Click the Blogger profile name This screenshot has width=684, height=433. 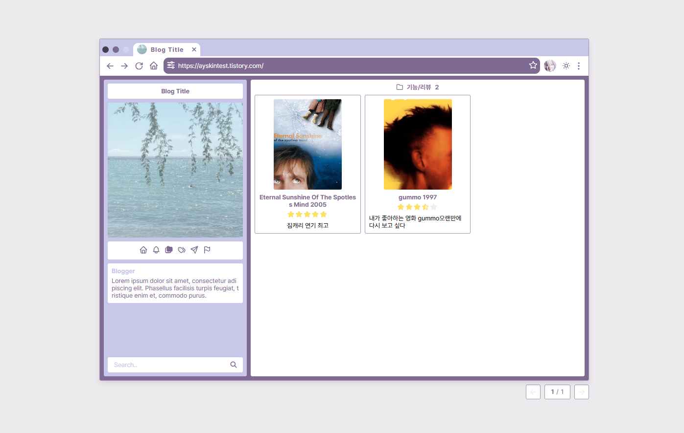pos(123,271)
